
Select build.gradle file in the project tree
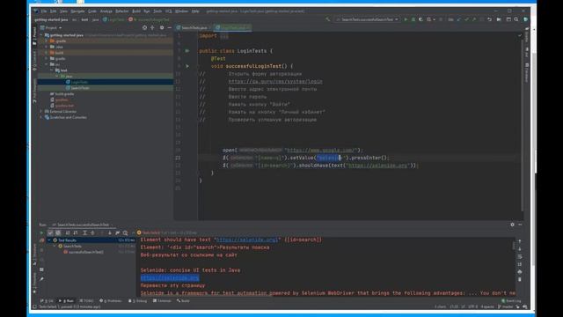tap(62, 94)
